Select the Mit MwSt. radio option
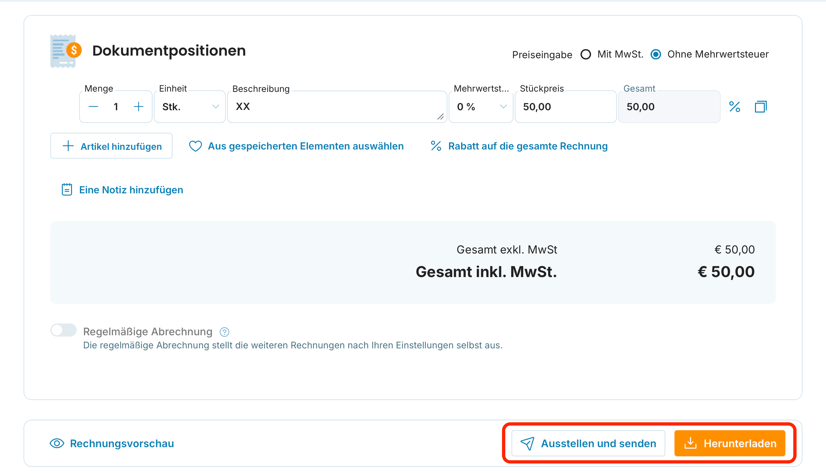 [586, 54]
